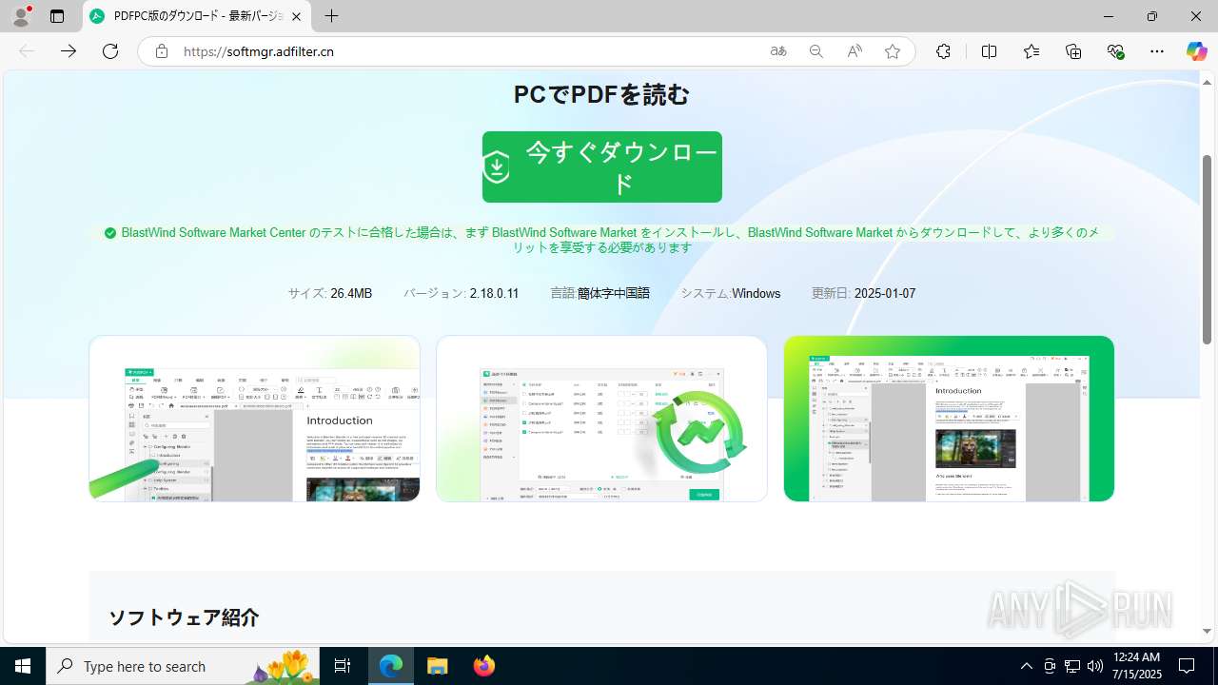
Task: Go forward to next page
Action: 69,51
